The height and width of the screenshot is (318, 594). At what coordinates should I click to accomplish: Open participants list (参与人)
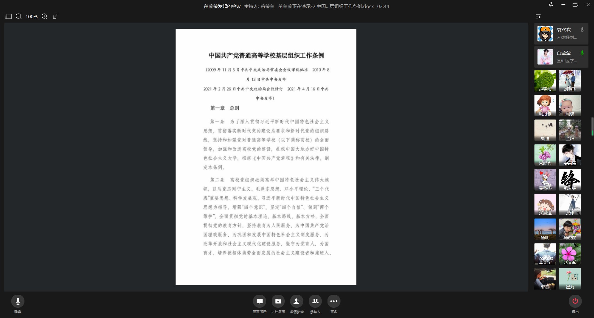click(x=315, y=301)
